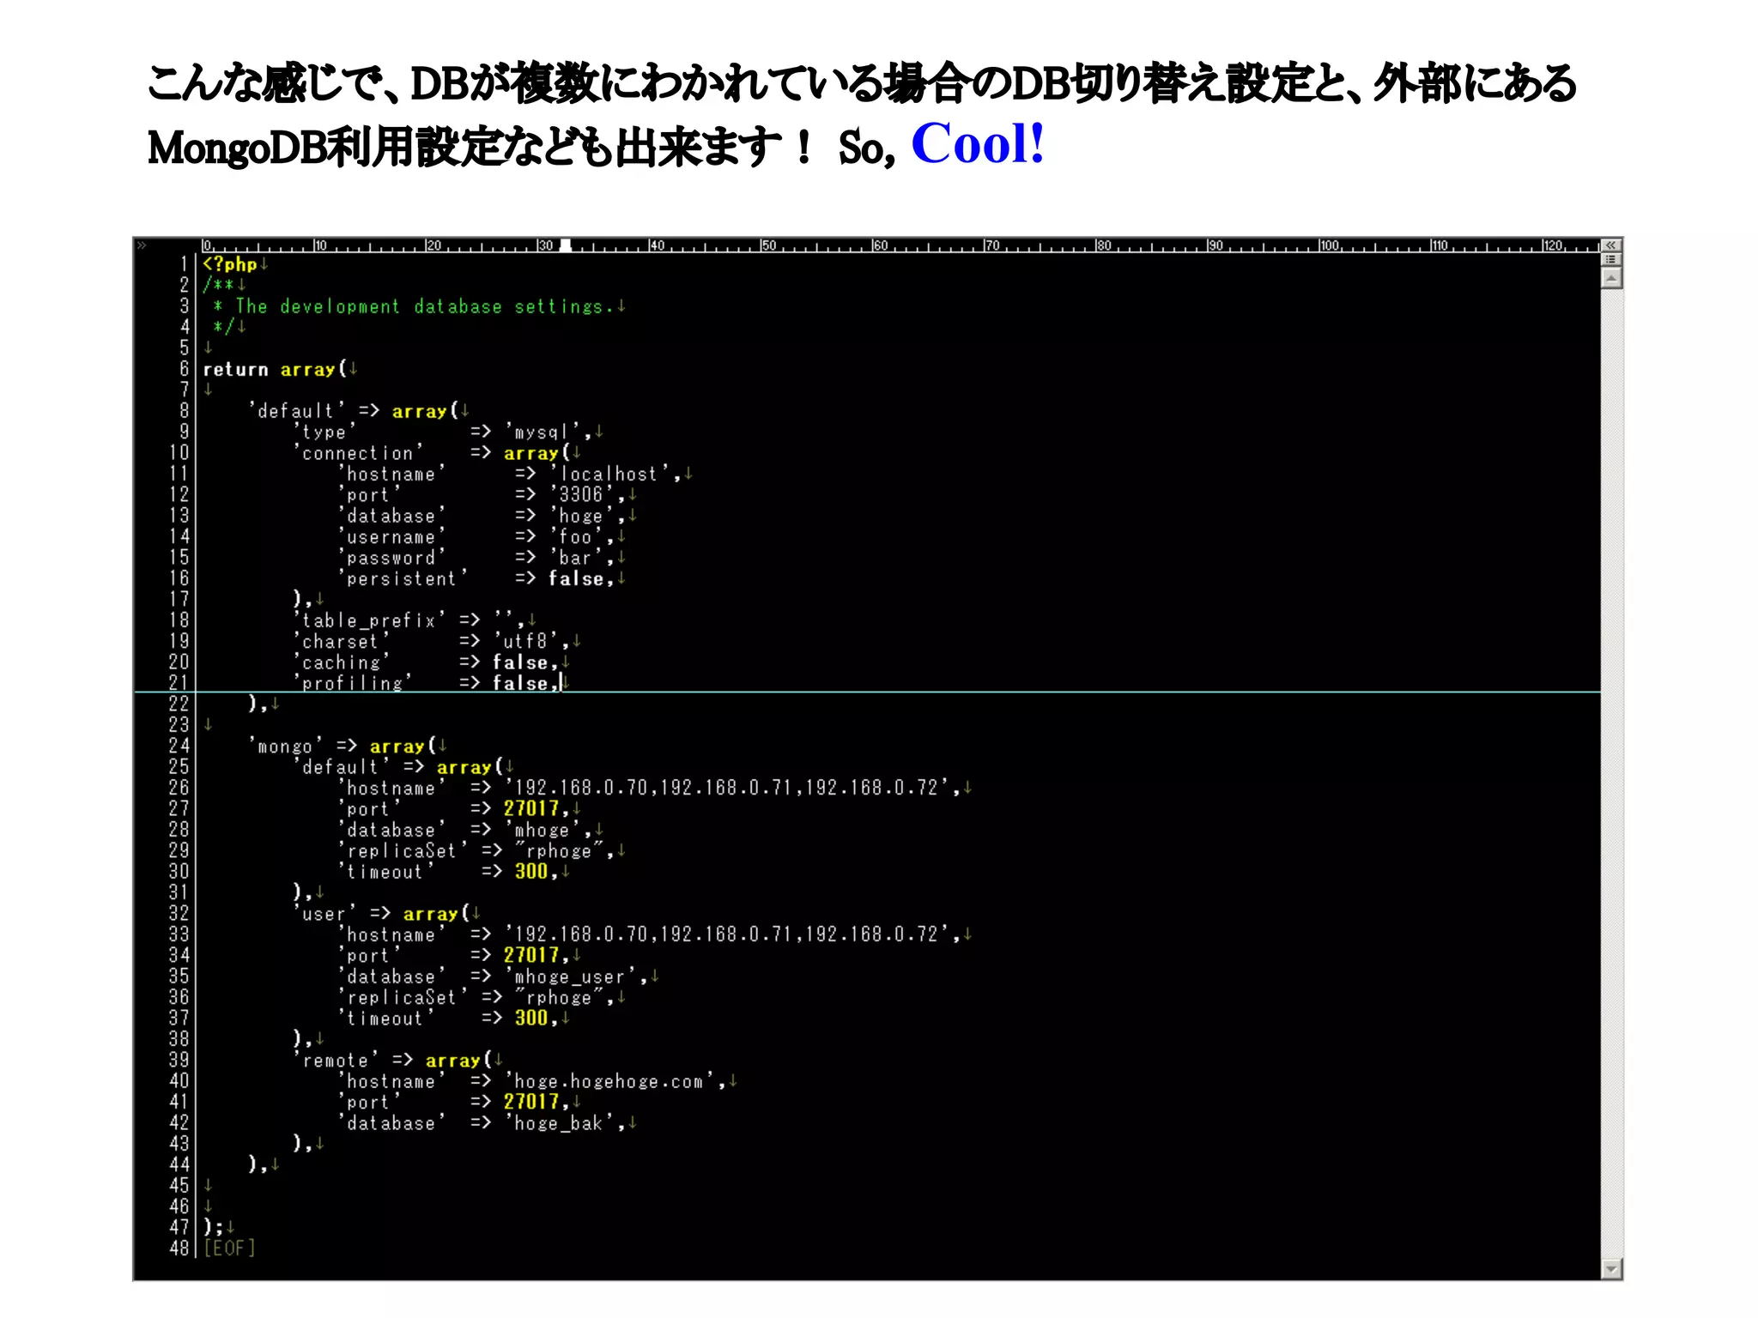Click the 'replicaSet' key on line 29
This screenshot has height=1318, width=1758.
[403, 850]
